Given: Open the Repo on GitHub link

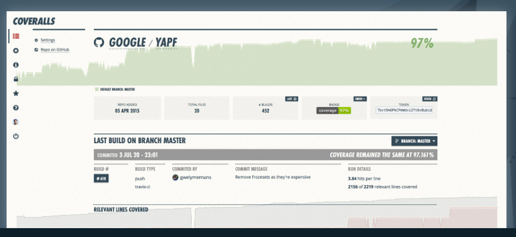Looking at the screenshot, I should tap(55, 49).
